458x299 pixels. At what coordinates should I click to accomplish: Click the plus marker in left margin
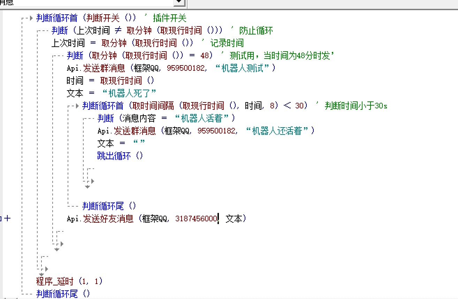point(7,219)
